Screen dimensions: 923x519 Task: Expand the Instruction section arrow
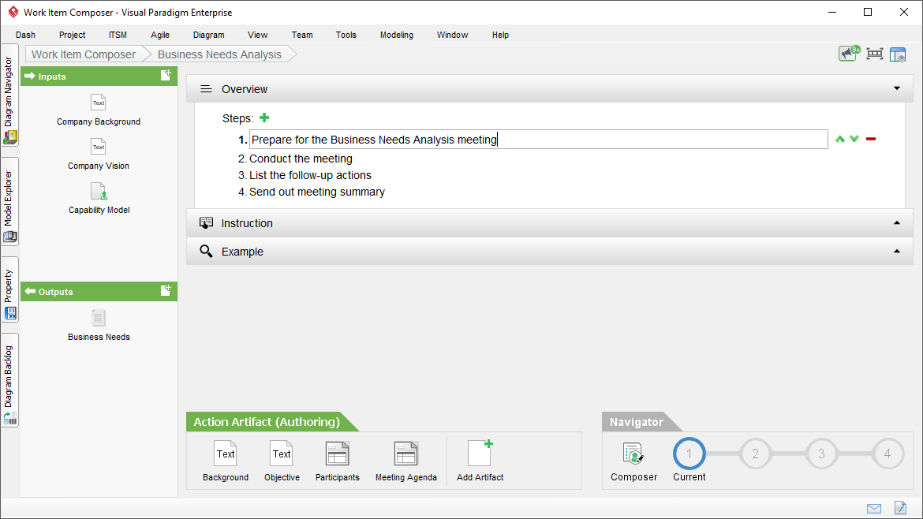[x=897, y=222]
